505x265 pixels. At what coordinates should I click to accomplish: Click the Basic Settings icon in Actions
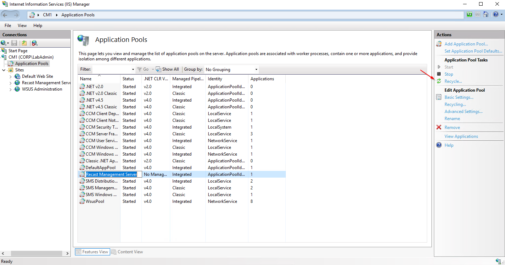coord(439,97)
